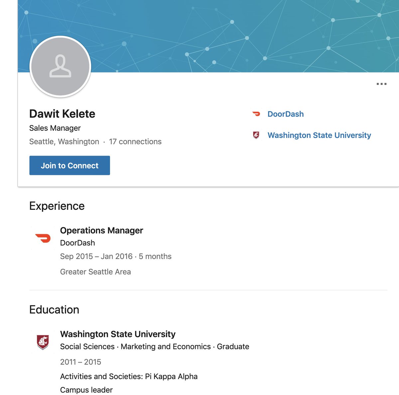
Task: Click the 17 connections text
Action: (x=135, y=142)
